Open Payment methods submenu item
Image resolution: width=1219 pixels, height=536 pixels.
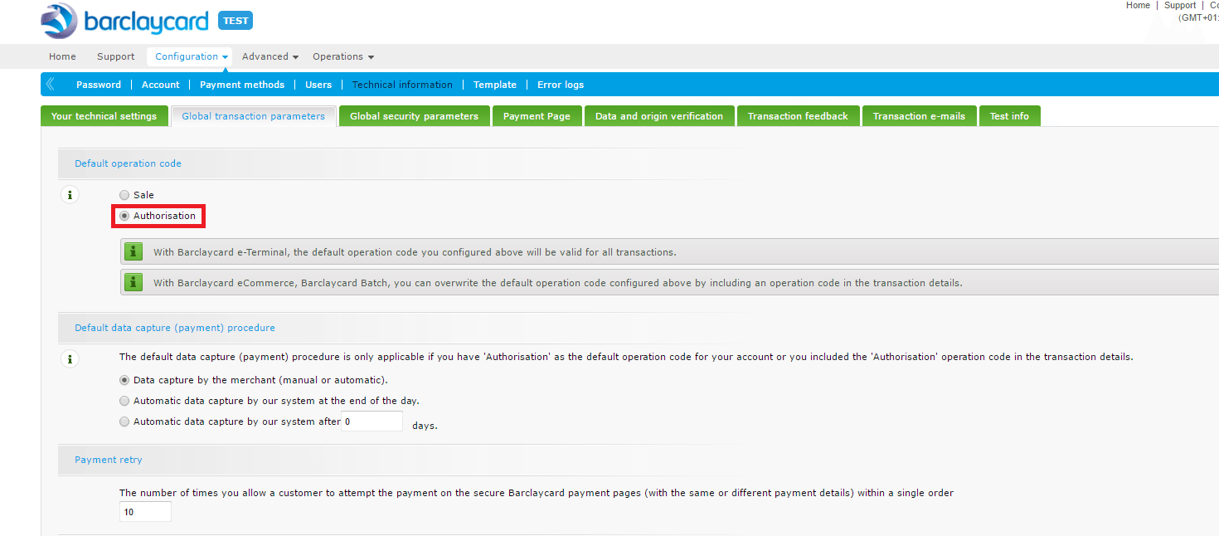coord(242,85)
